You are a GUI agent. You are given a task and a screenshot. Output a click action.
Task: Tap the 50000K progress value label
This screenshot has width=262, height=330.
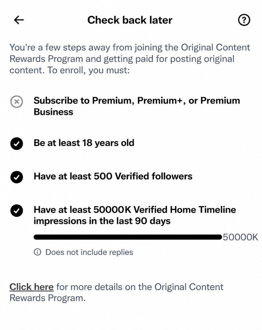(240, 237)
